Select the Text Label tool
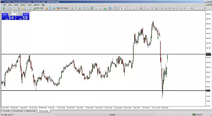 click(x=152, y=8)
